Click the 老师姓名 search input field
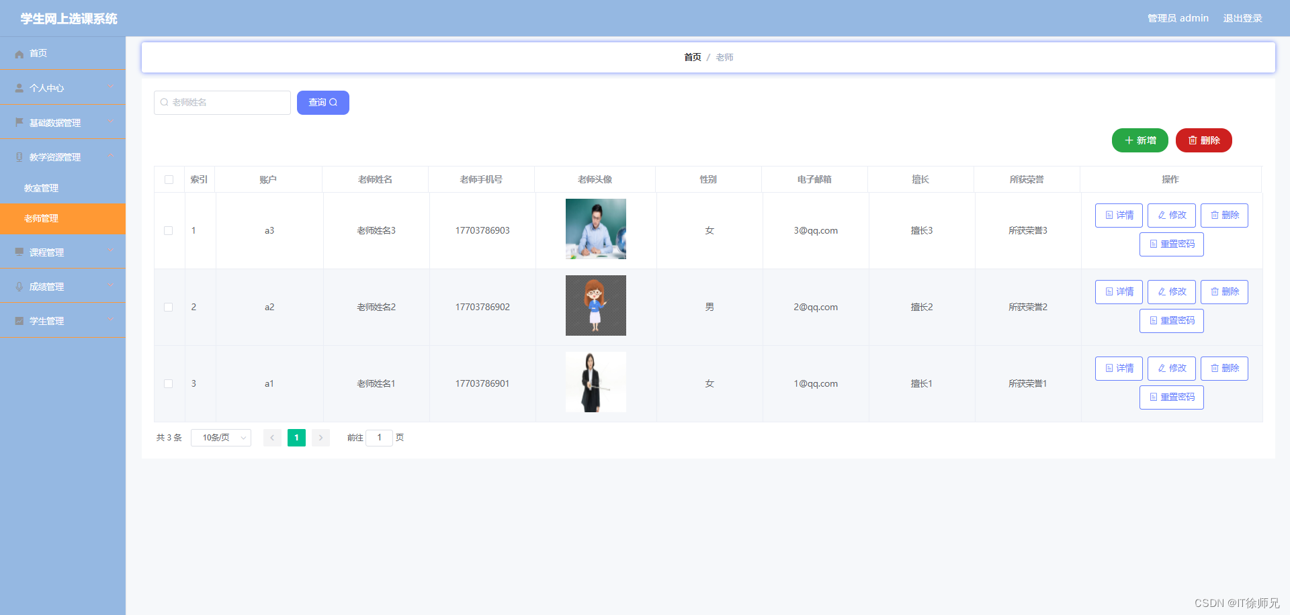 pos(222,102)
